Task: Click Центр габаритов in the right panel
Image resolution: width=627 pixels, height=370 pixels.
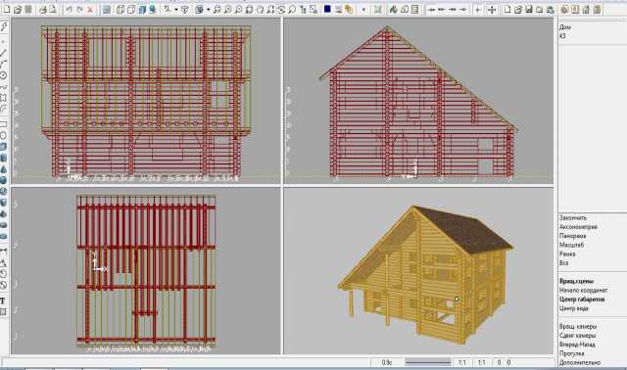Action: tap(582, 300)
